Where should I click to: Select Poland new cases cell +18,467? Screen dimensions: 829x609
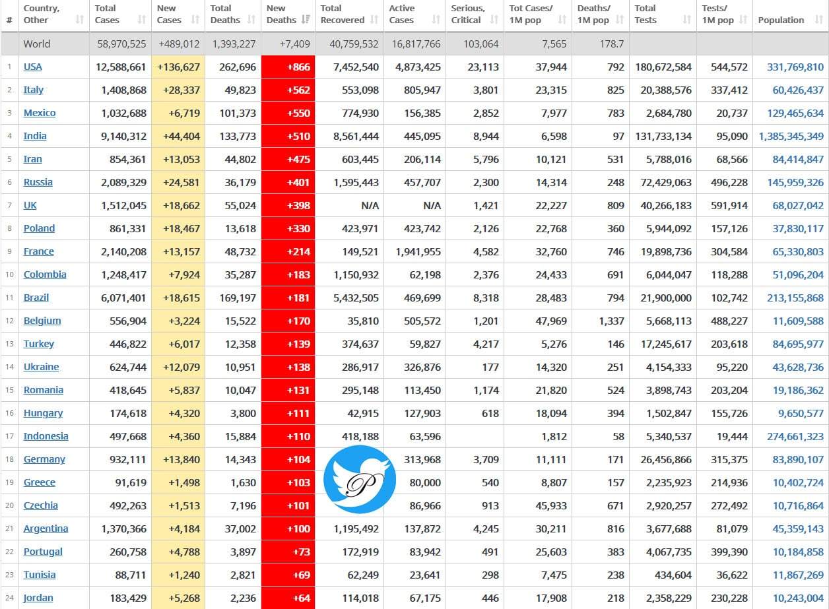point(178,228)
